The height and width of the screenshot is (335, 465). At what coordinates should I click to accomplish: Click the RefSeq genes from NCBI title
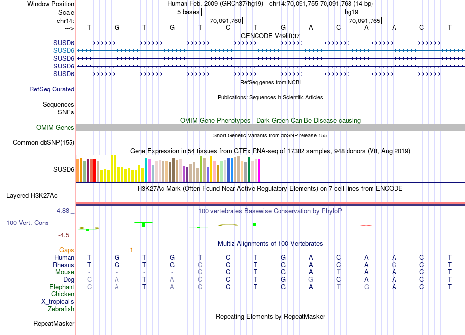270,82
